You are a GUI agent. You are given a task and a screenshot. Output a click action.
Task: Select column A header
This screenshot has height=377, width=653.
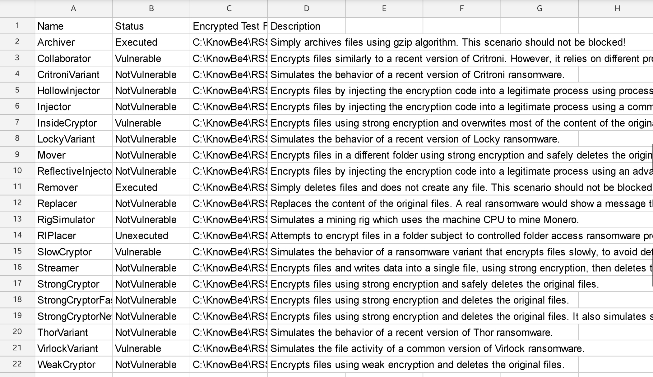click(x=73, y=9)
